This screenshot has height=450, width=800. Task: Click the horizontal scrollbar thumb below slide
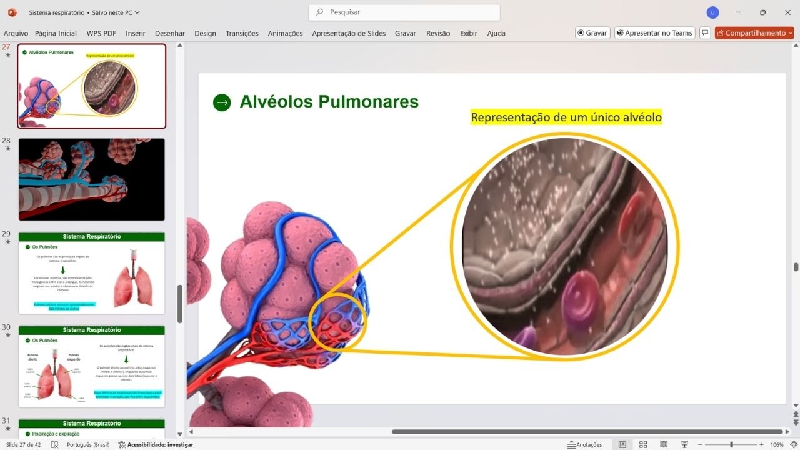coord(587,432)
